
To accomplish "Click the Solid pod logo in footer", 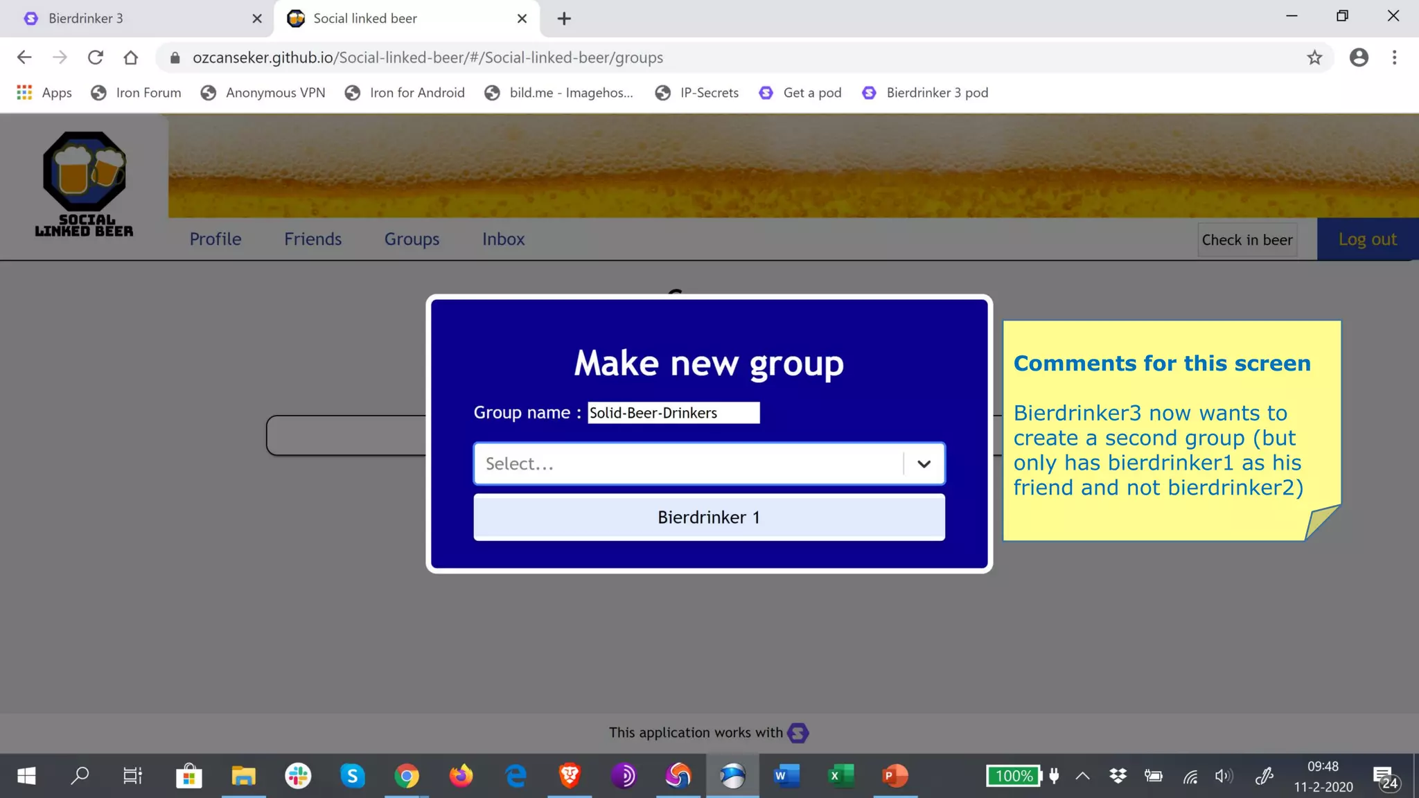I will 798,733.
